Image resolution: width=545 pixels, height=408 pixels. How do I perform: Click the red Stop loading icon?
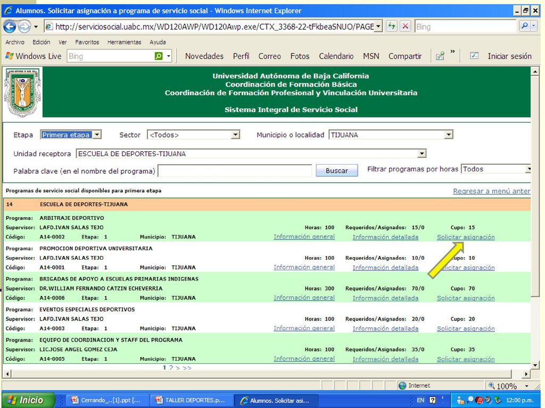coord(405,27)
